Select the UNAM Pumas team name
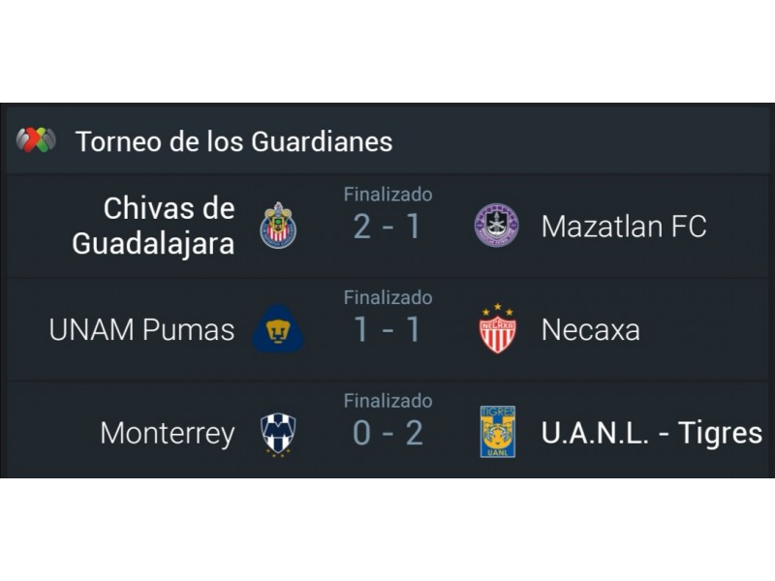 point(141,329)
